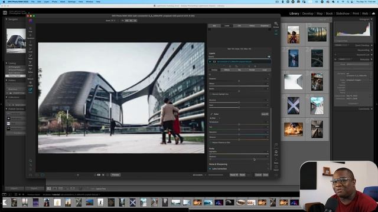Click the Edit module icon
Image resolution: width=378 pixels, height=212 pixels.
[x=276, y=32]
